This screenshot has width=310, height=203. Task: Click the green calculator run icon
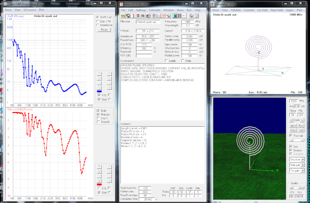pos(175,16)
